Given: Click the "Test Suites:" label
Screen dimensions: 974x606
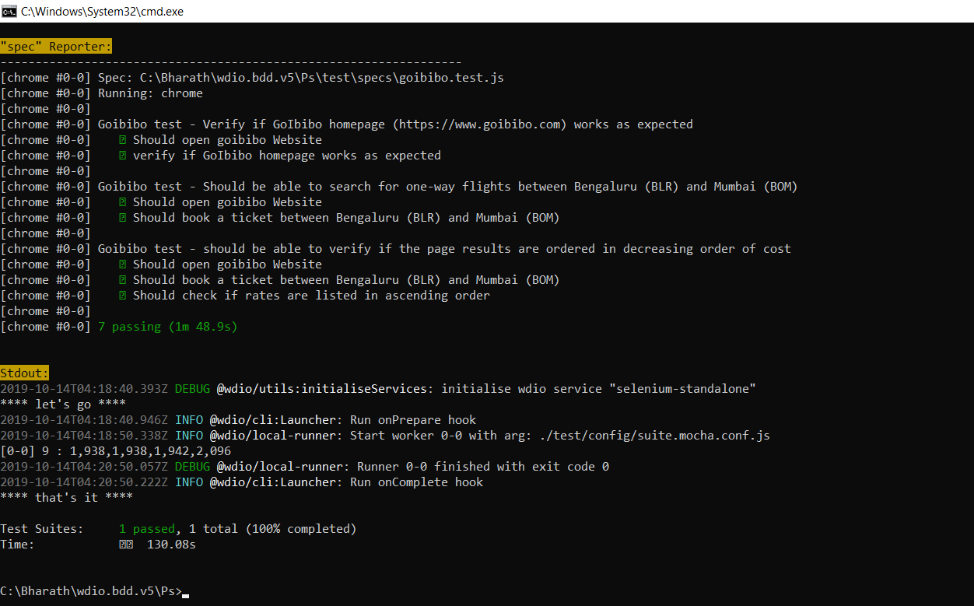Looking at the screenshot, I should (x=42, y=529).
